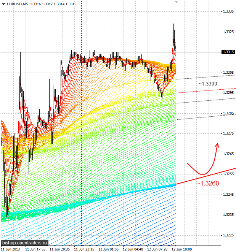The image size is (236, 252).
Task: Click the 1.3295 price scale label
Action: pos(228,93)
